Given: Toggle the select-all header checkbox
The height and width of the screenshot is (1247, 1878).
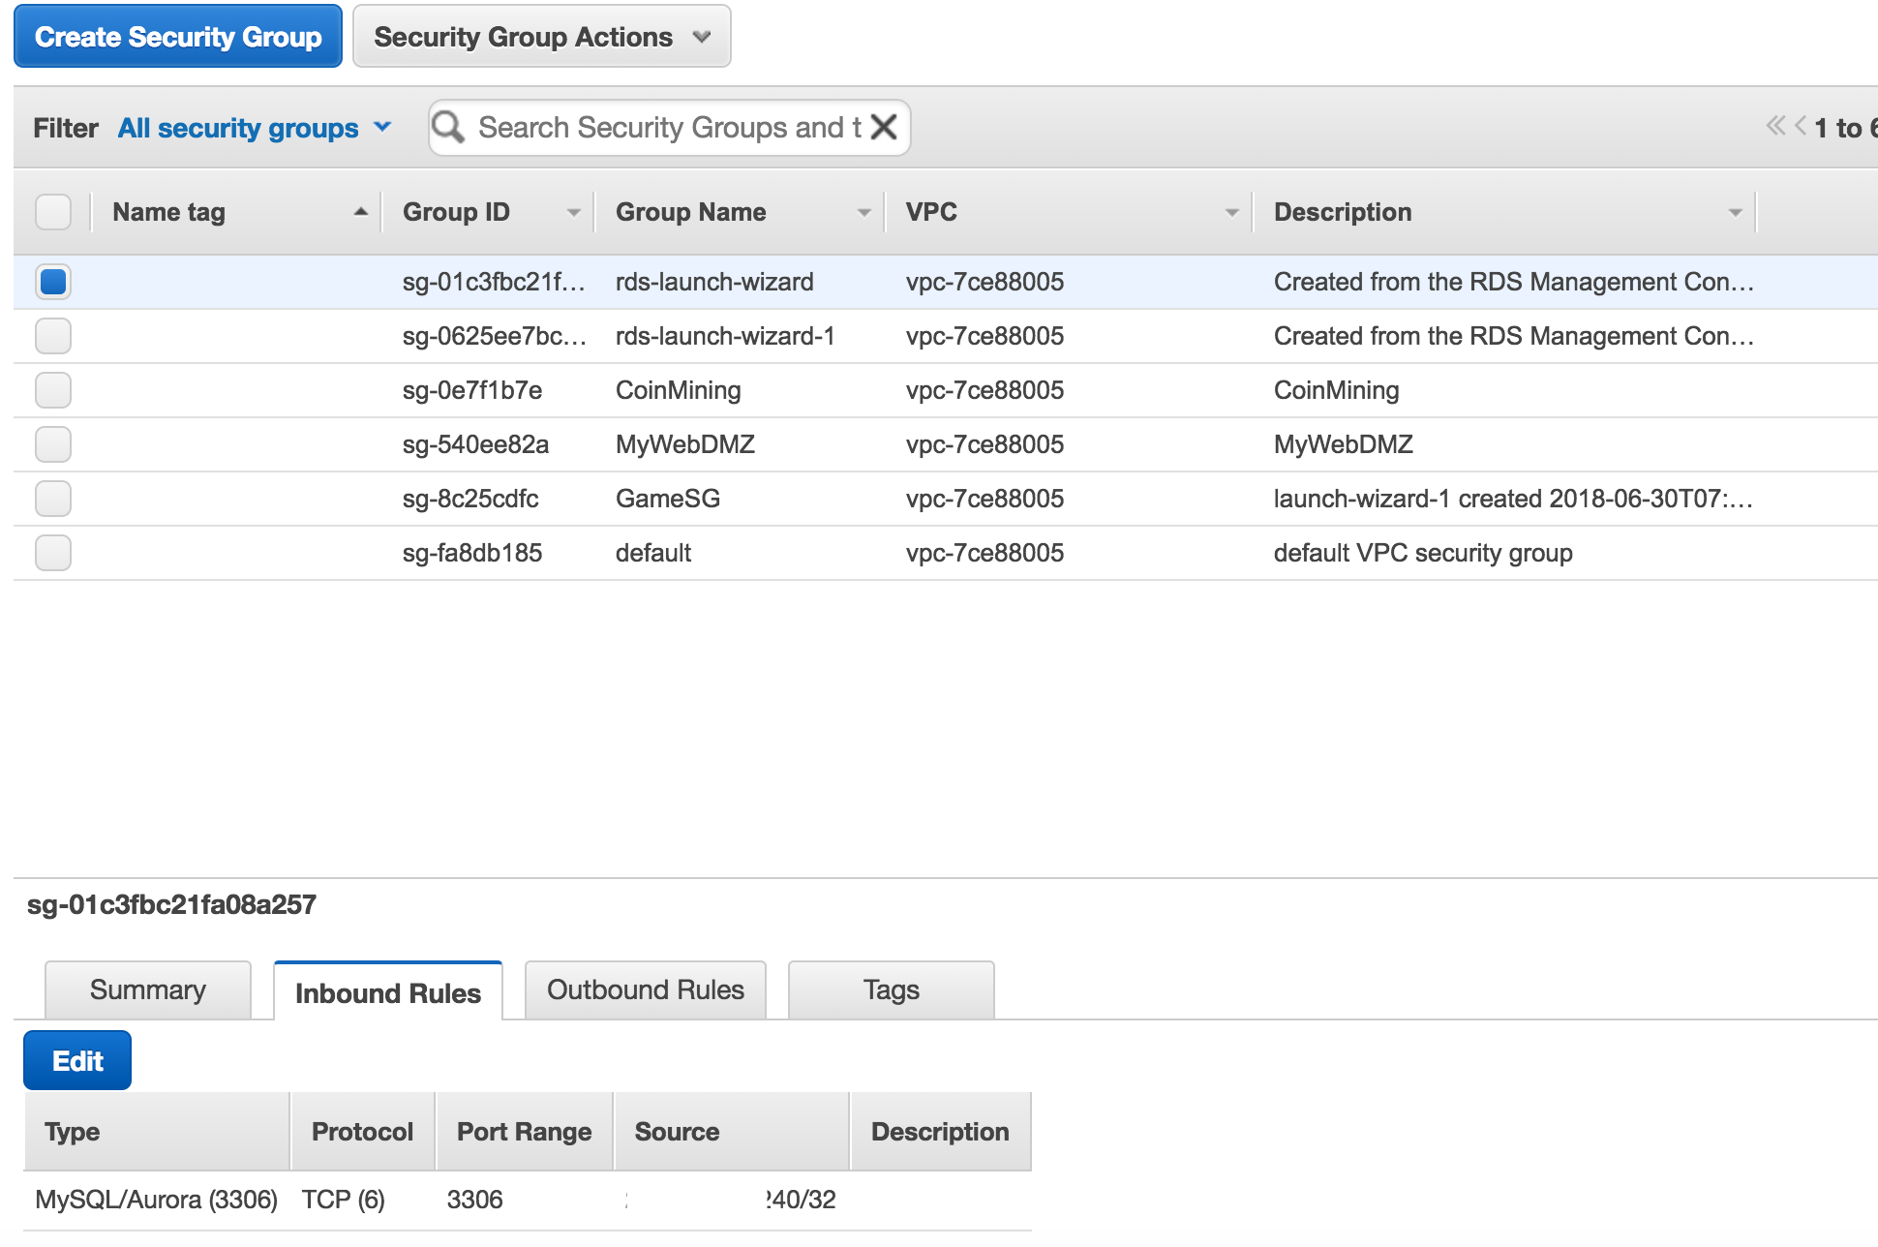Looking at the screenshot, I should click(53, 212).
